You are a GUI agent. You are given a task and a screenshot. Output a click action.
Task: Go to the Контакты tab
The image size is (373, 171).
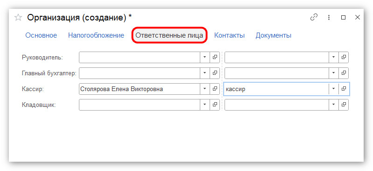229,35
